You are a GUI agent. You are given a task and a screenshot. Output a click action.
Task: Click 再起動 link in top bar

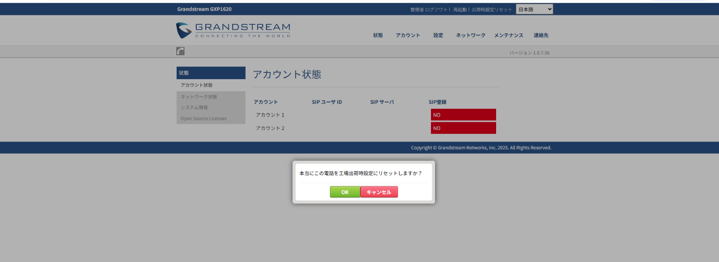coord(460,9)
